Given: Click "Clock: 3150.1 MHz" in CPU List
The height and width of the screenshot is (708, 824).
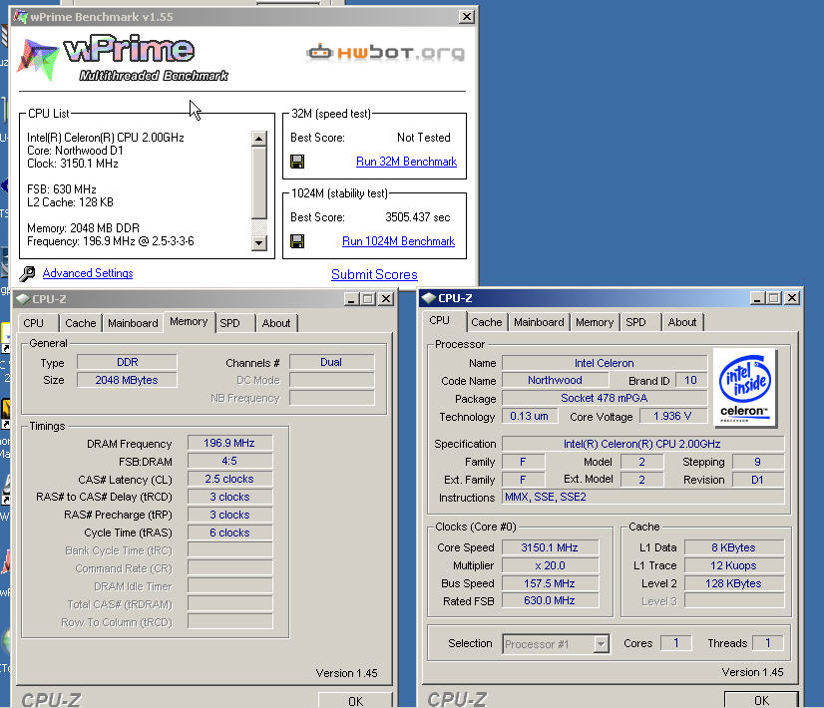Looking at the screenshot, I should (x=73, y=164).
